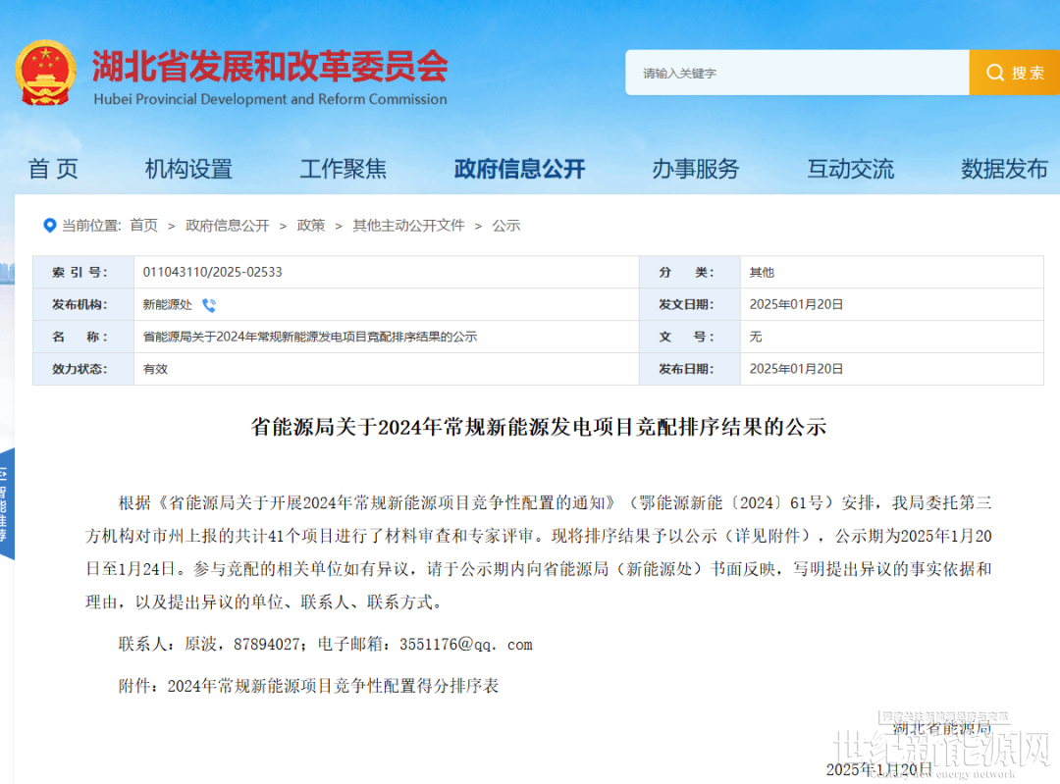Image resolution: width=1060 pixels, height=784 pixels.
Task: Click the national emblem logo
Action: point(45,73)
